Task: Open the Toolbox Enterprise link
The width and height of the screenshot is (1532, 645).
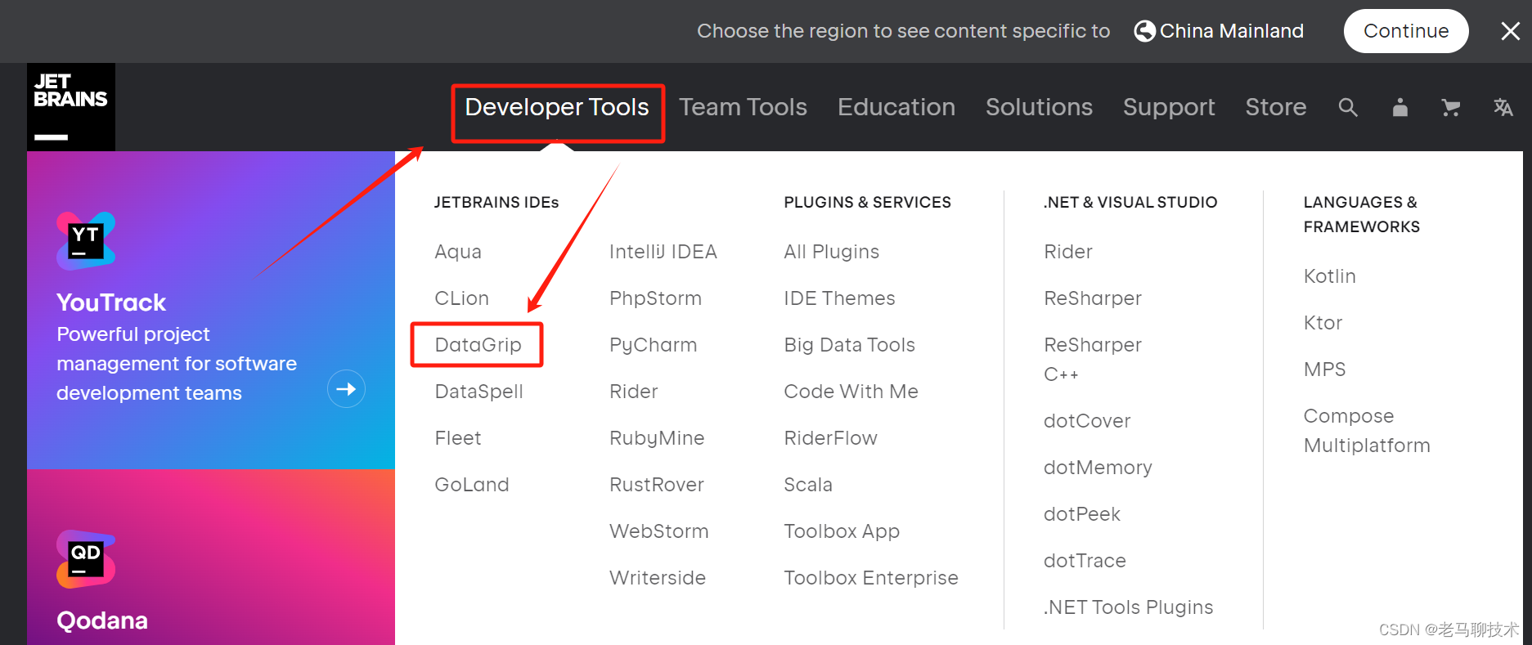Action: pyautogui.click(x=871, y=578)
